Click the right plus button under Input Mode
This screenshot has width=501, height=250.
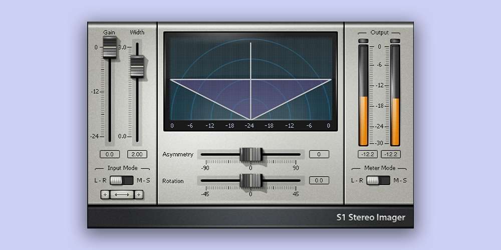pos(139,194)
